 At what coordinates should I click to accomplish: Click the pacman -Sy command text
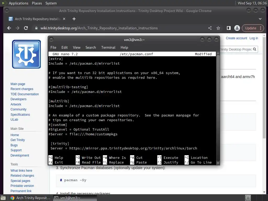point(75,180)
